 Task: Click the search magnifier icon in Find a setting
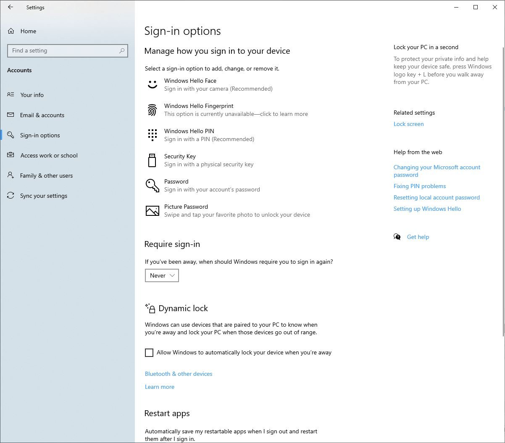tap(122, 50)
